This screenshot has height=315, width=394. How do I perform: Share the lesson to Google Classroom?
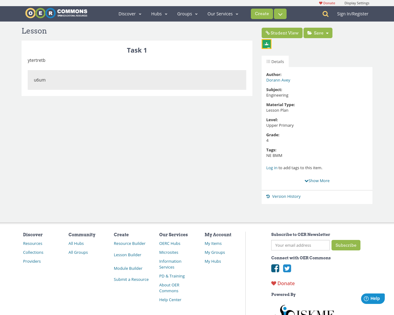266,43
